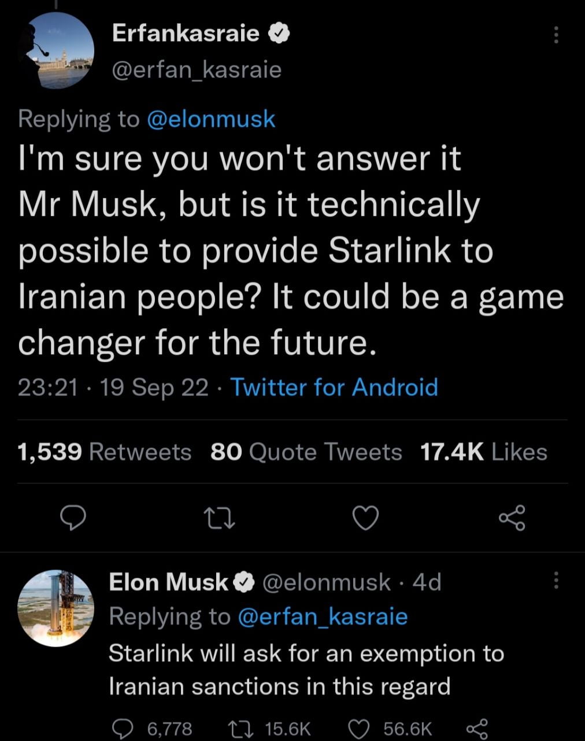Reply to Erfankasraie's tweet with comment icon

pos(74,517)
